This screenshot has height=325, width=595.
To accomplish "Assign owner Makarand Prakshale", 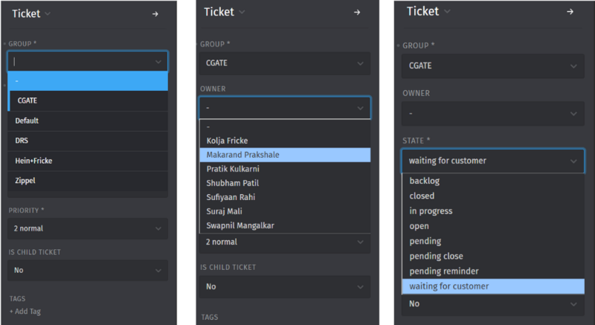I will 244,155.
